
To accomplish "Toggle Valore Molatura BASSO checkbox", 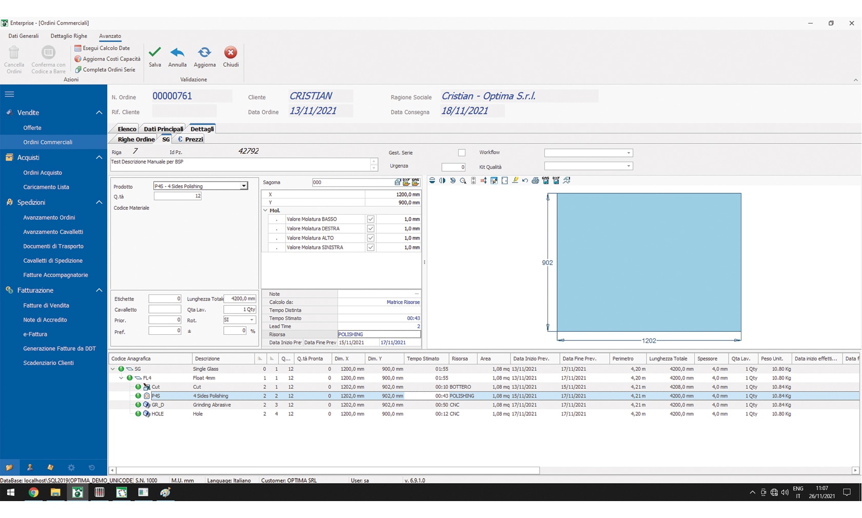I will (370, 219).
